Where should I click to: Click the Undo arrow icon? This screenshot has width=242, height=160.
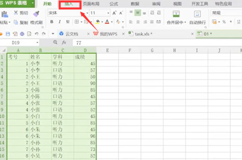(37, 34)
